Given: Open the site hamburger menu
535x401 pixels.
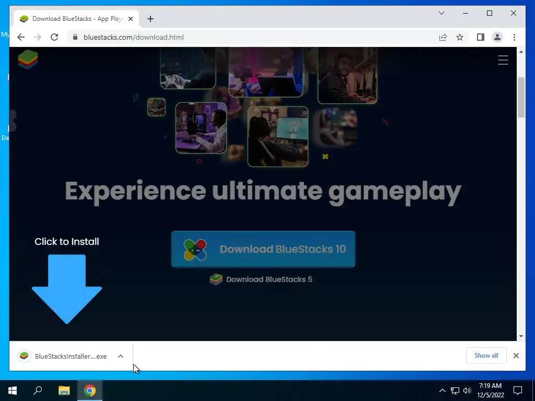Looking at the screenshot, I should tap(503, 60).
